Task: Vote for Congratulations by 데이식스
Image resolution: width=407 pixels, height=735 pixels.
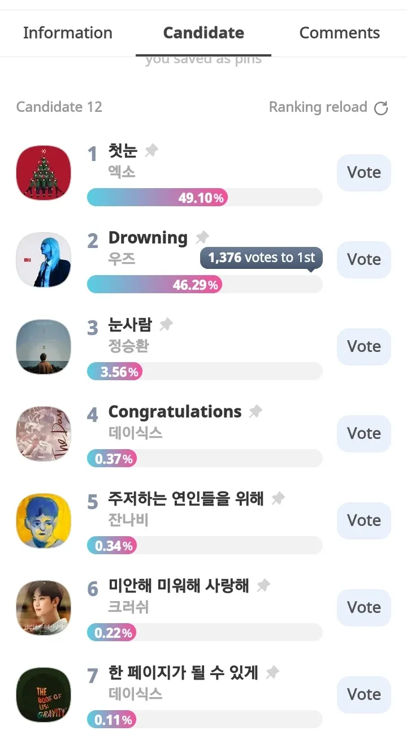Action: (363, 433)
